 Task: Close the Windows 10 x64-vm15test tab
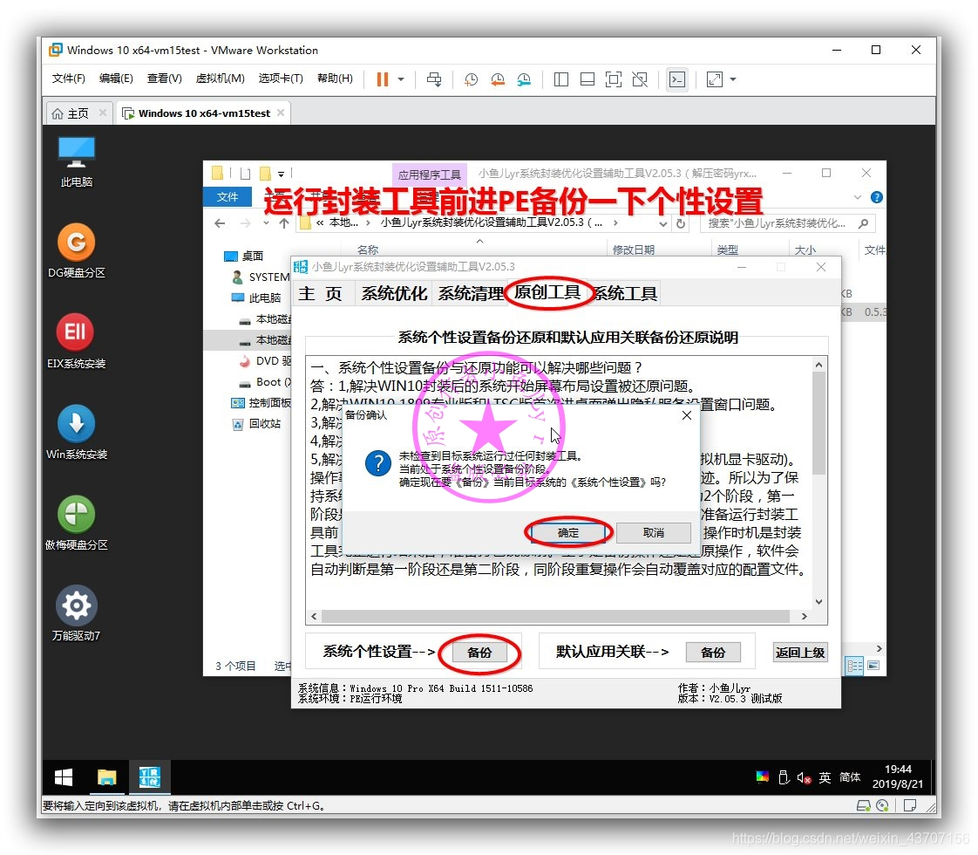click(281, 113)
